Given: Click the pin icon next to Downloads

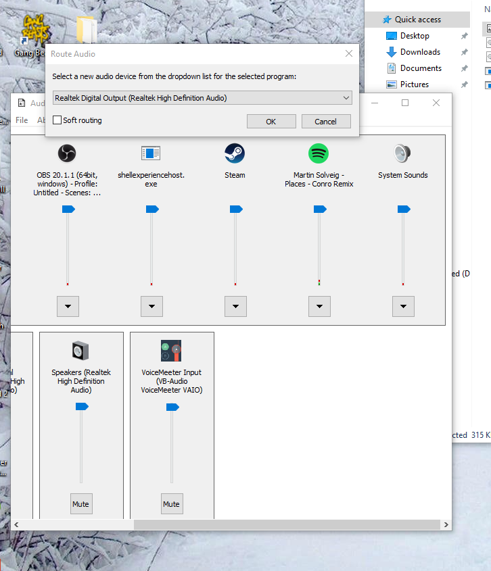Looking at the screenshot, I should point(465,52).
